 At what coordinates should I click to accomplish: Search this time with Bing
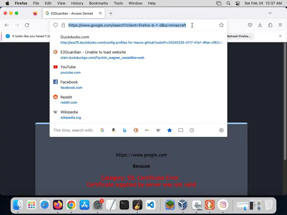(125, 130)
